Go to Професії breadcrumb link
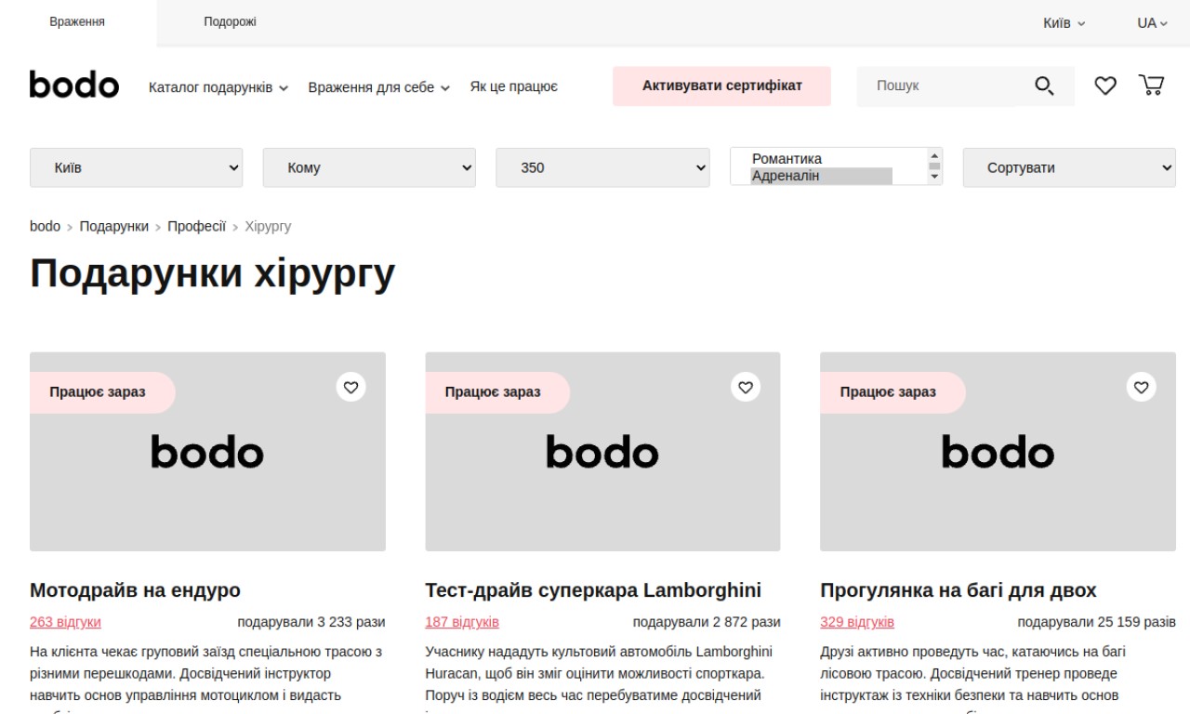Viewport: 1190px width, 714px height. 196,226
